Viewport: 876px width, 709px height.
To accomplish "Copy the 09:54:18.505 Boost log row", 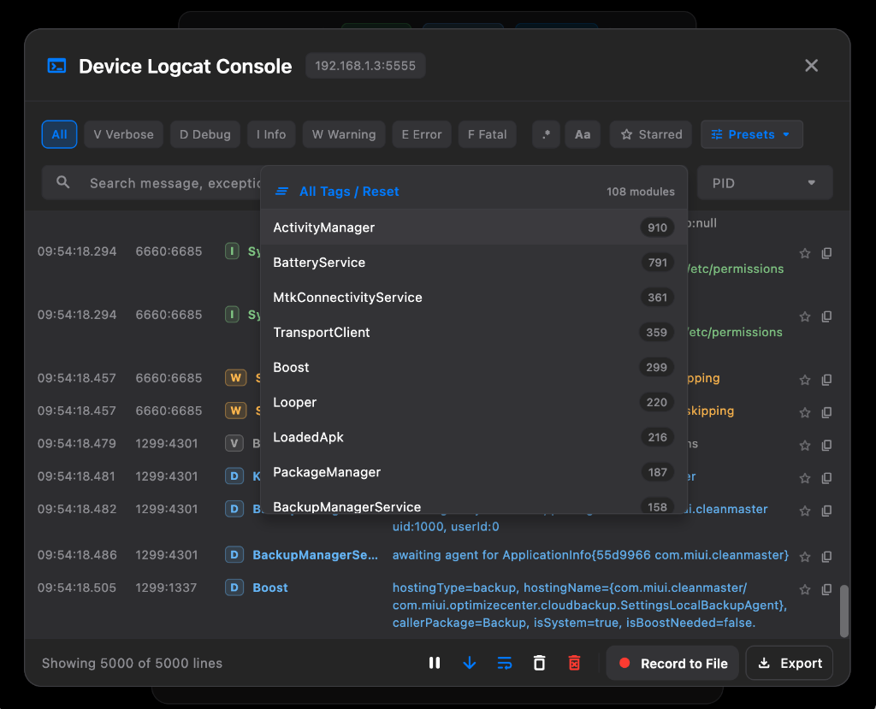I will point(827,589).
